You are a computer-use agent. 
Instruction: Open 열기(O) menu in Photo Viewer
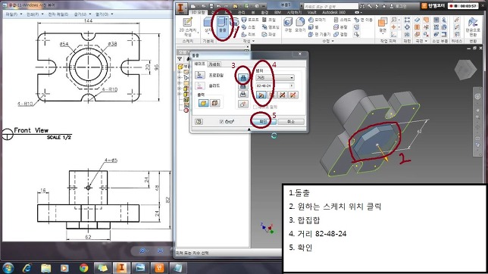pos(104,14)
